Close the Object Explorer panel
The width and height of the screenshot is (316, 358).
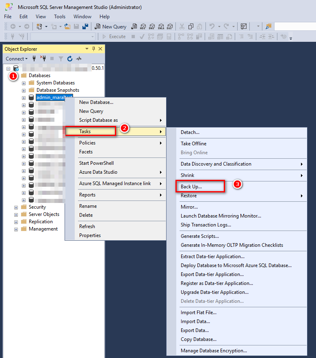pyautogui.click(x=100, y=49)
